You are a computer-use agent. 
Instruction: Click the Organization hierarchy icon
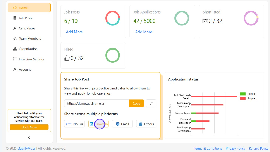coord(15,49)
